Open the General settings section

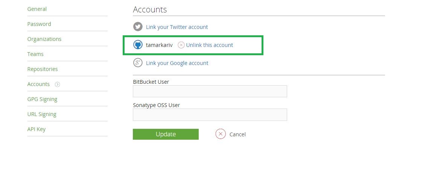(x=37, y=9)
